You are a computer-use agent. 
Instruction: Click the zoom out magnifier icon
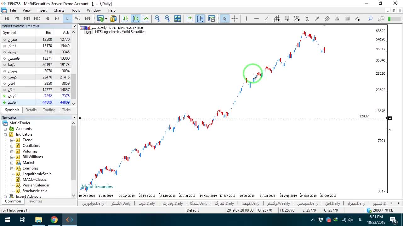(167, 19)
